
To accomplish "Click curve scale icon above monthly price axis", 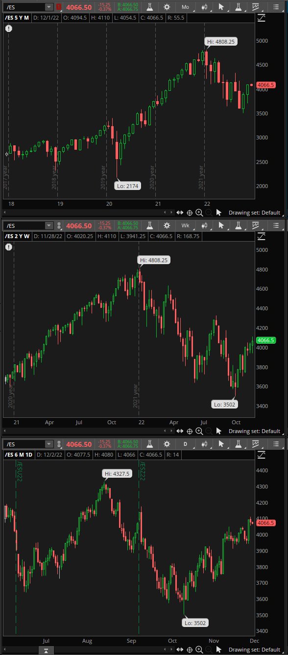I will [261, 18].
